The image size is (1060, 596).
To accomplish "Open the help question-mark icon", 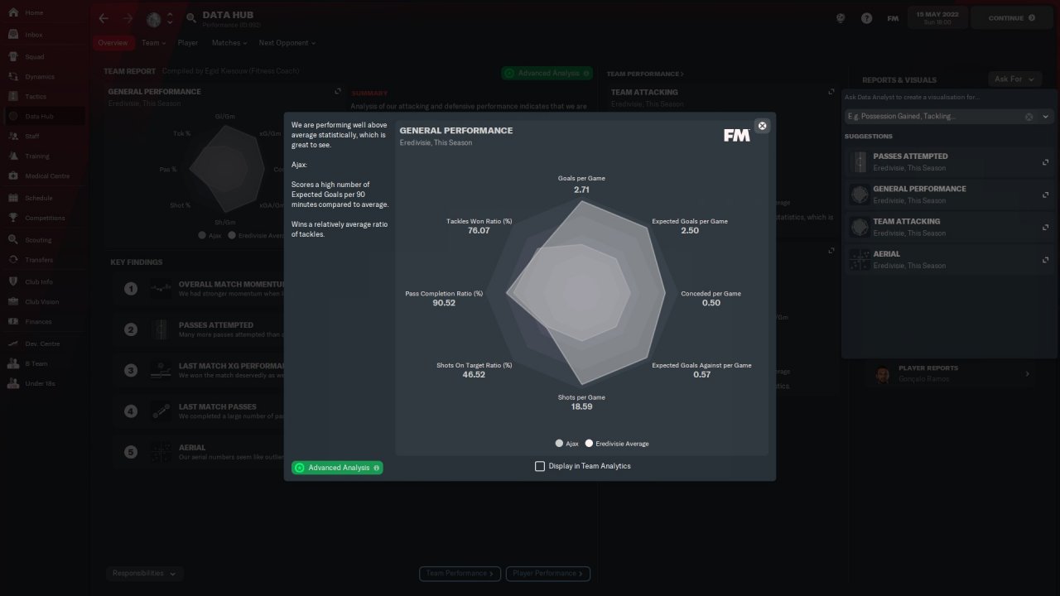I will (866, 18).
